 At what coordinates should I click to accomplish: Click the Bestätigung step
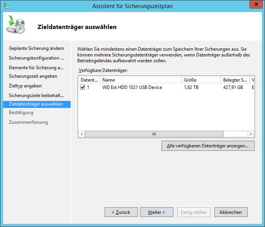21,113
